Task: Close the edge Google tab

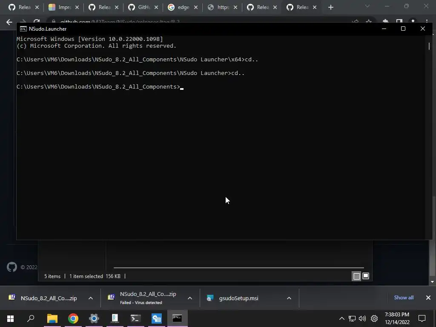Action: coord(196,8)
